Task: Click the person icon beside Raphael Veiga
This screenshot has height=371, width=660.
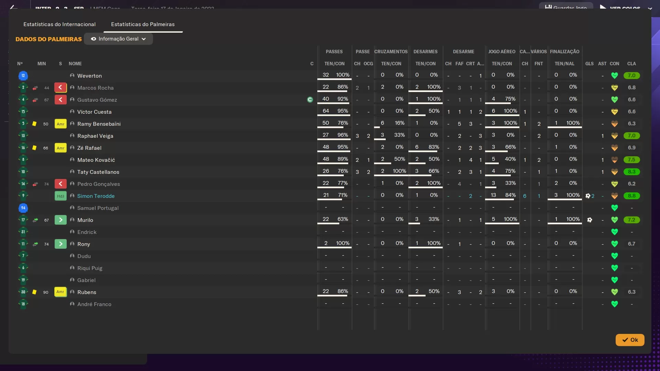Action: coord(72,136)
